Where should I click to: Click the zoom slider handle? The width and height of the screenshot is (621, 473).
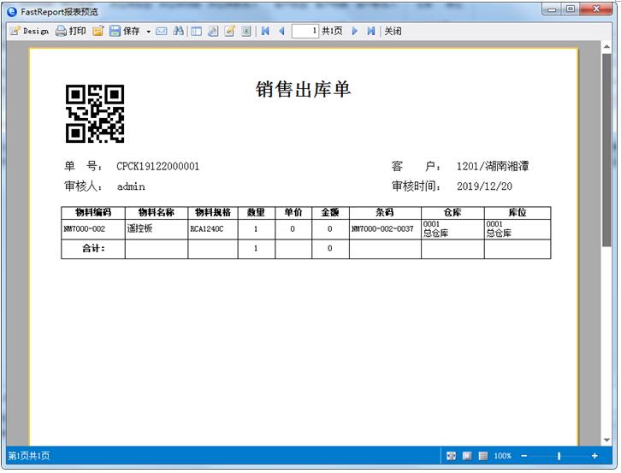(x=559, y=456)
